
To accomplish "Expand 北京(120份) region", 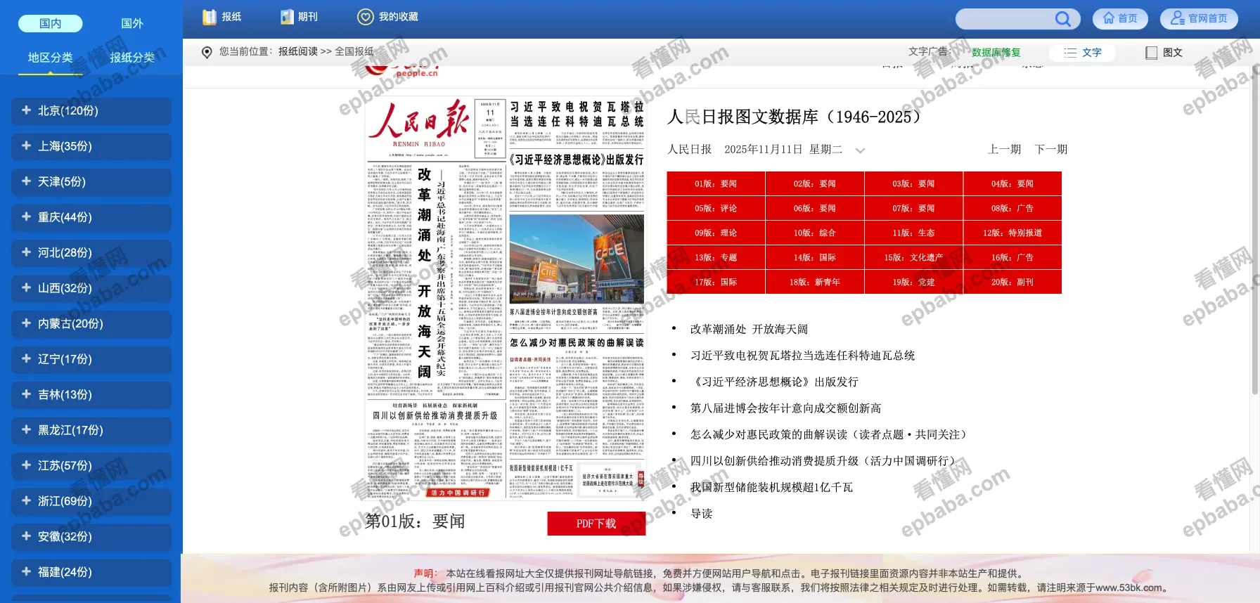I will pos(91,111).
